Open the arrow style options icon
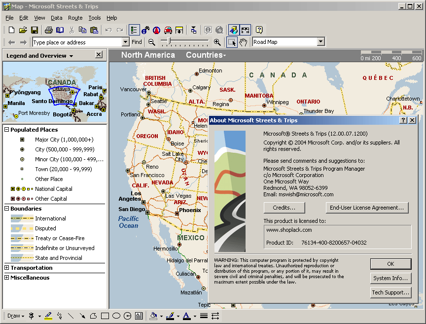The width and height of the screenshot is (426, 324). point(215,316)
